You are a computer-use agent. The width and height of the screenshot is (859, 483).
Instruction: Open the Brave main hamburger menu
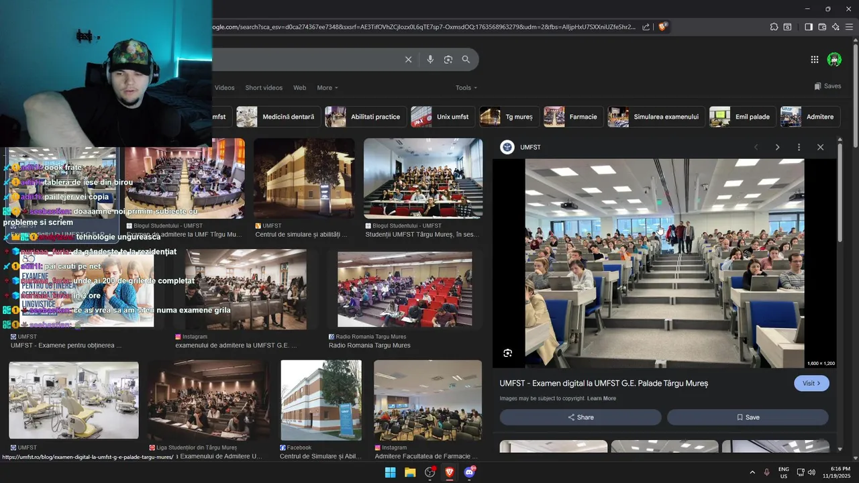click(x=849, y=27)
